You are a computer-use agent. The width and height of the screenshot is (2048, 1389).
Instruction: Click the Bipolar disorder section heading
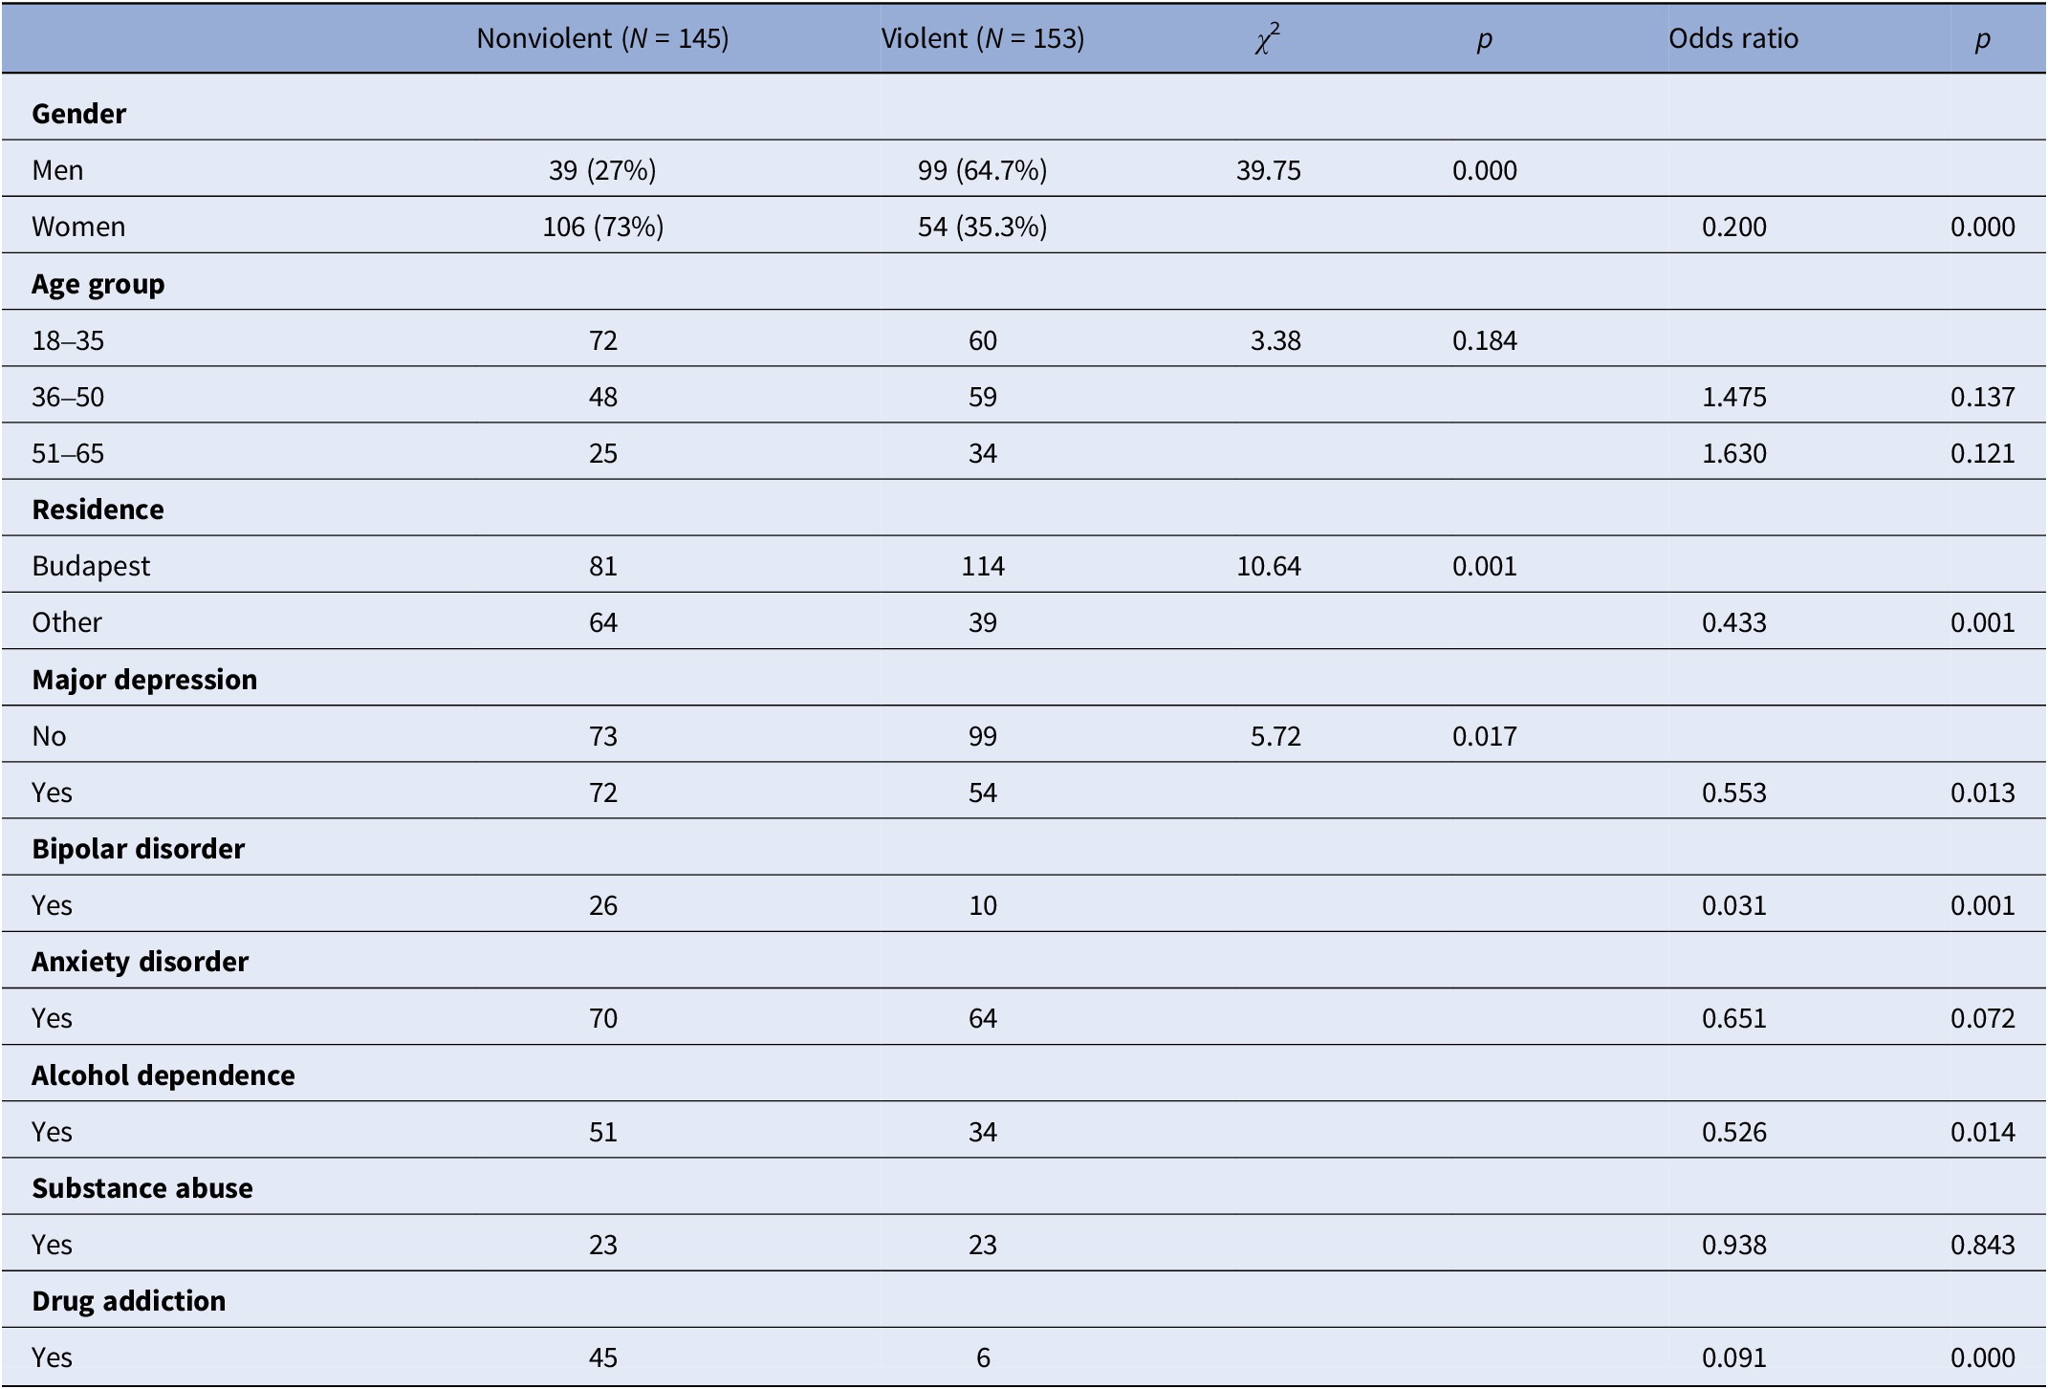[x=138, y=849]
